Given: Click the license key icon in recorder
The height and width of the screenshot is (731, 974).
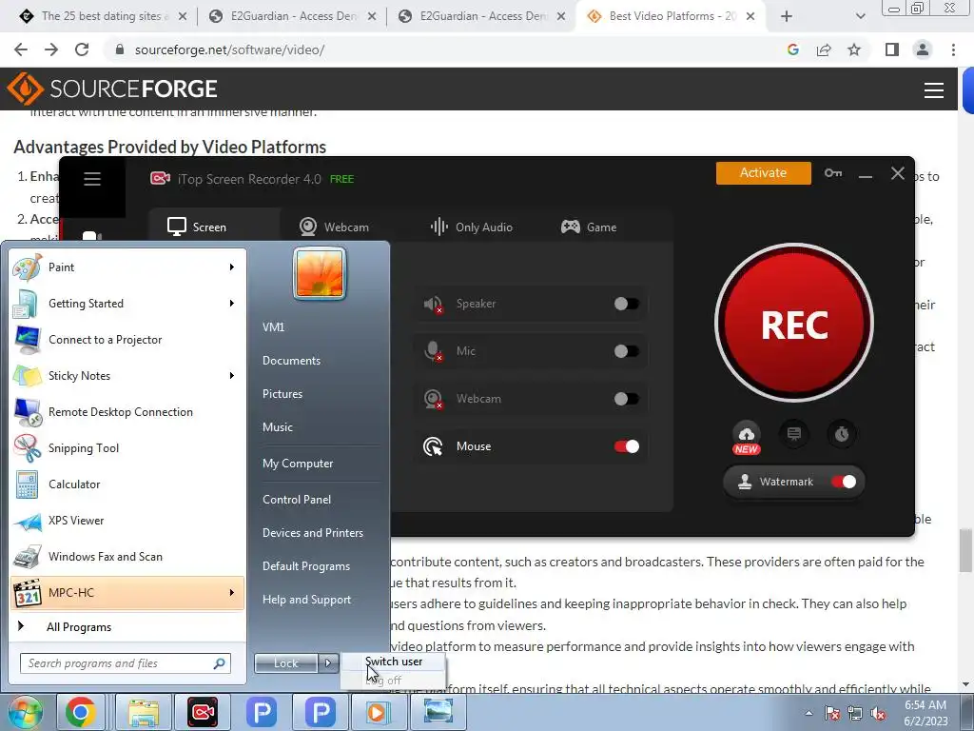Looking at the screenshot, I should pos(833,173).
